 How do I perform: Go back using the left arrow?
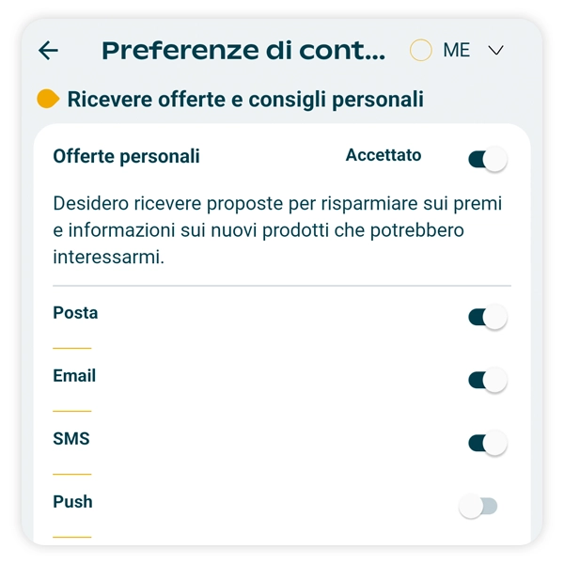[x=48, y=51]
